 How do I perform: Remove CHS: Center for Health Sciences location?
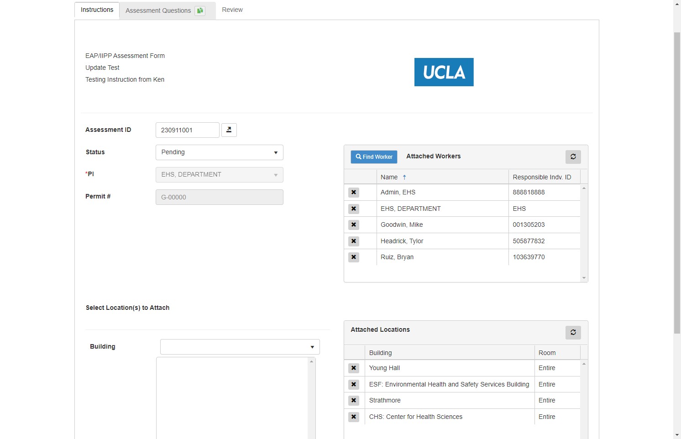[354, 417]
